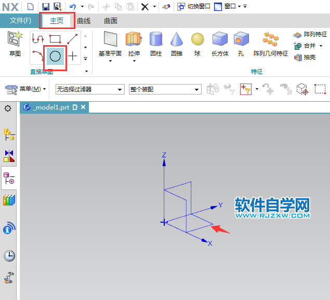
Task: Click the Unite (合并) button
Action: click(305, 46)
